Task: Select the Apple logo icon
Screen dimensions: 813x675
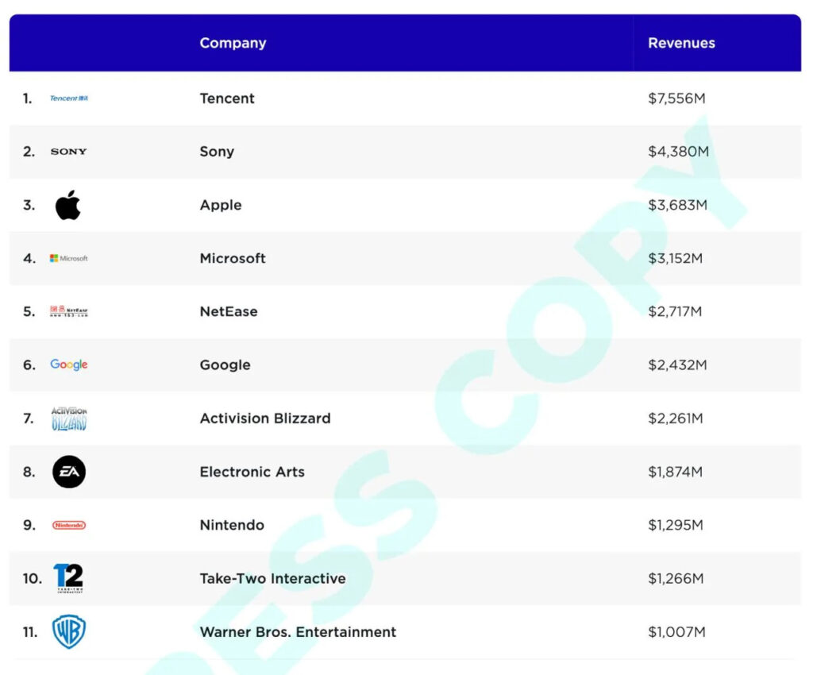Action: coord(68,205)
